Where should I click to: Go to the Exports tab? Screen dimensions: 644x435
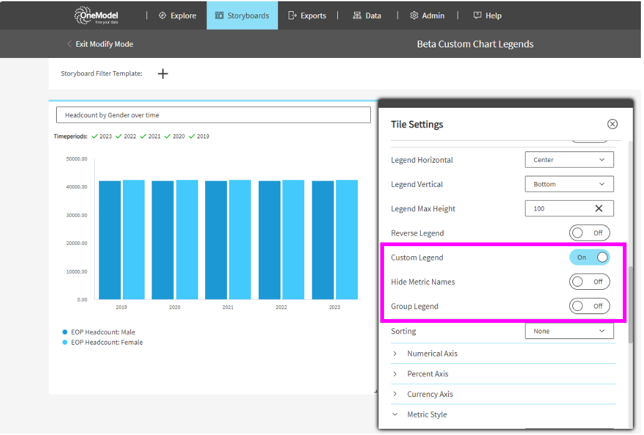(307, 16)
